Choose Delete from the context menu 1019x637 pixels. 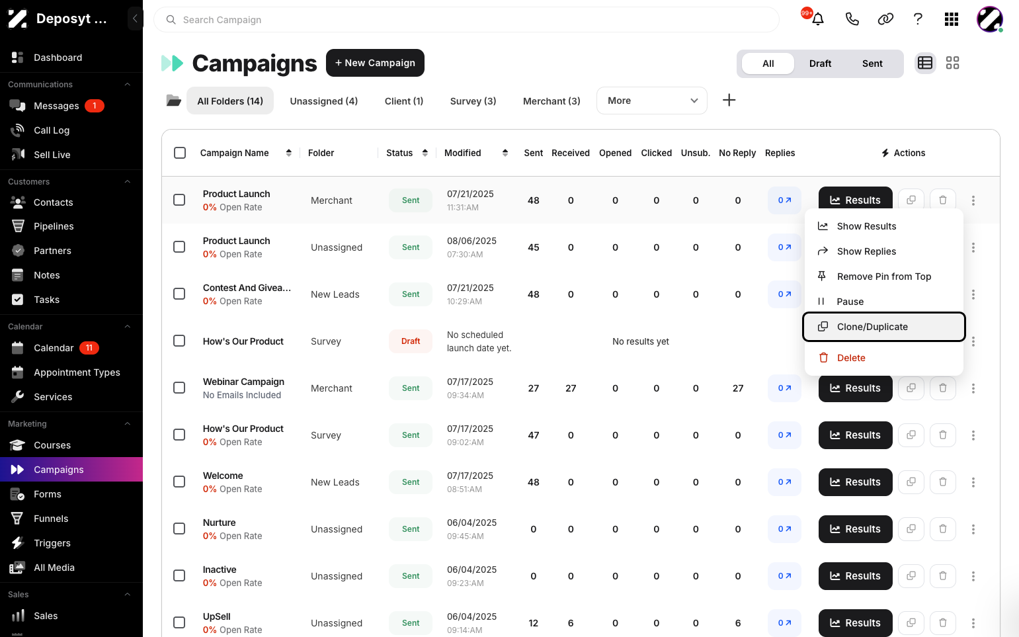click(883, 358)
